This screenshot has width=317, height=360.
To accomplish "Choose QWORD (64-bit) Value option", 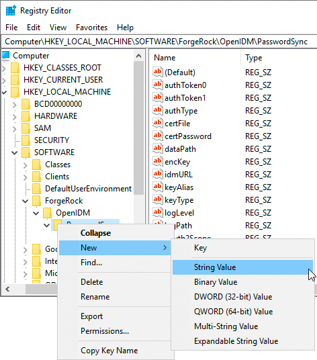I will pyautogui.click(x=242, y=312).
